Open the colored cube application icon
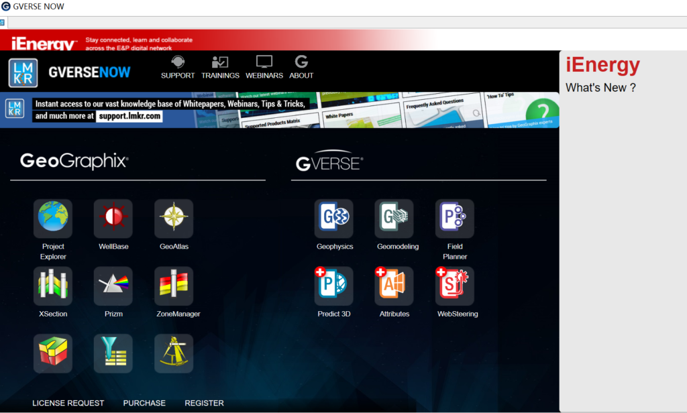 click(53, 353)
